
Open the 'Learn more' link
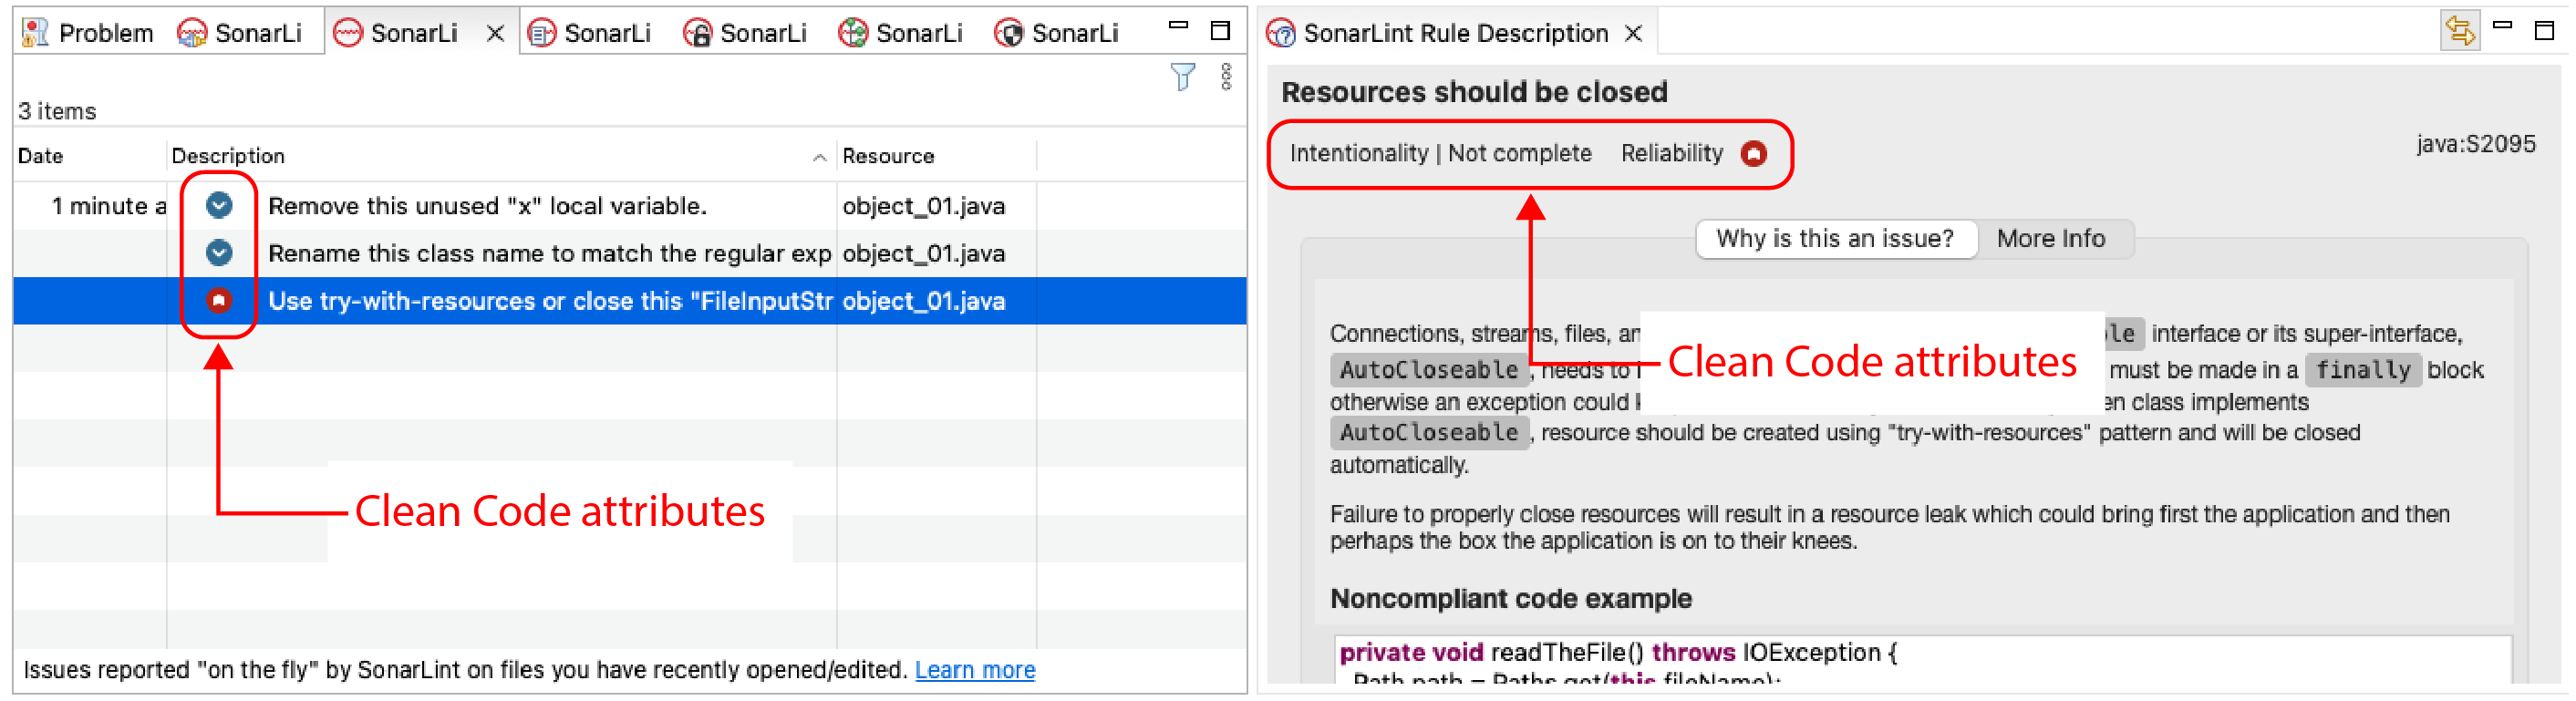click(x=975, y=670)
